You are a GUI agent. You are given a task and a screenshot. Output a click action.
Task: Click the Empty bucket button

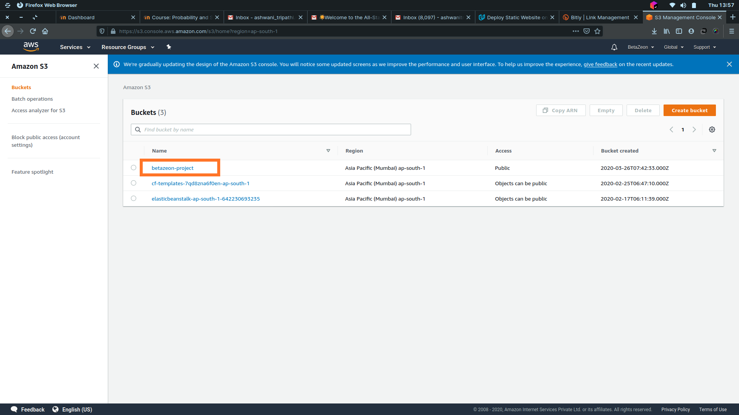coord(606,110)
